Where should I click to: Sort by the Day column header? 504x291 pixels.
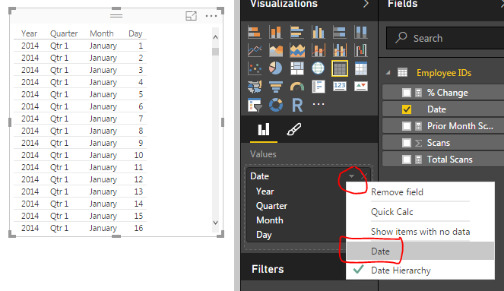pyautogui.click(x=135, y=33)
